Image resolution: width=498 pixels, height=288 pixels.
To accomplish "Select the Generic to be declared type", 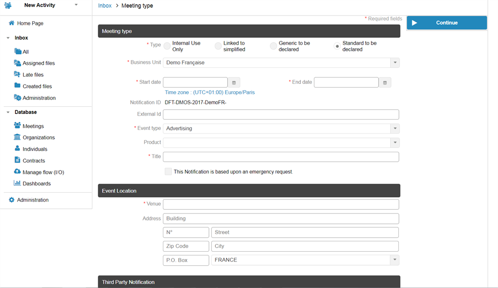I will [x=273, y=46].
